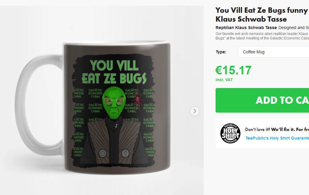
Task: Add the mug to cart
Action: pyautogui.click(x=262, y=100)
